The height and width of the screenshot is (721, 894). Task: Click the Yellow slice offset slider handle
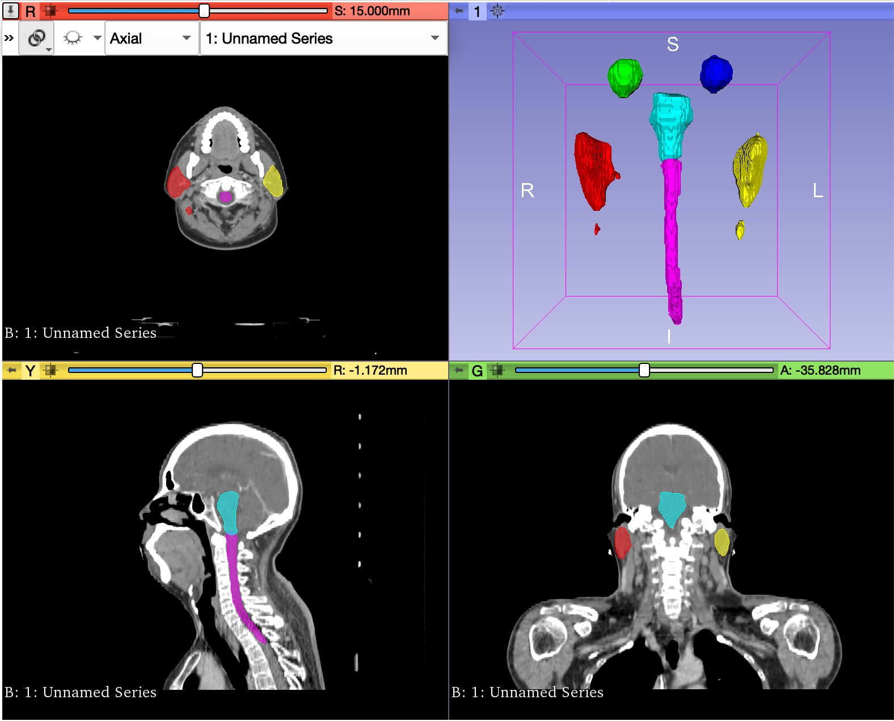pos(197,370)
